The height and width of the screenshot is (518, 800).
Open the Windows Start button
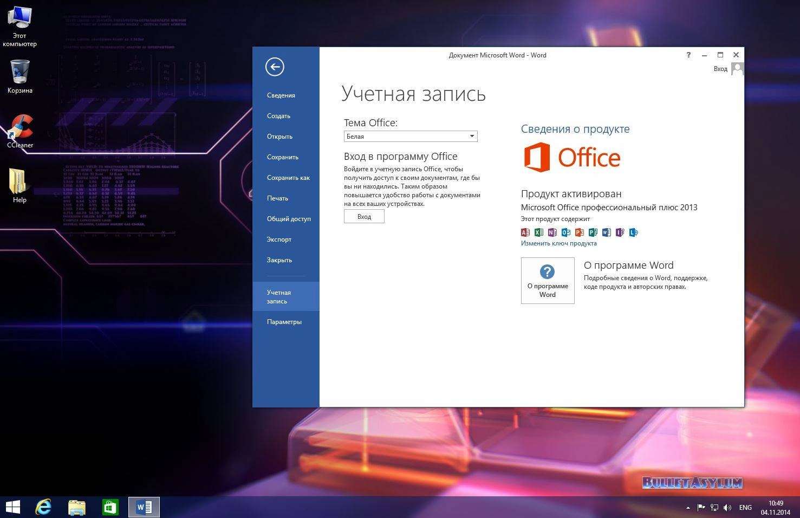12,507
